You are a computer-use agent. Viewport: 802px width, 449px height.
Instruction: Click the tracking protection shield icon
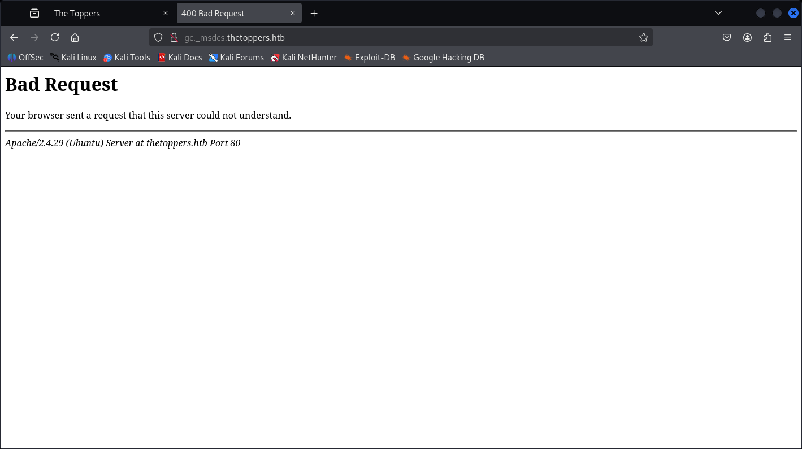(x=158, y=37)
